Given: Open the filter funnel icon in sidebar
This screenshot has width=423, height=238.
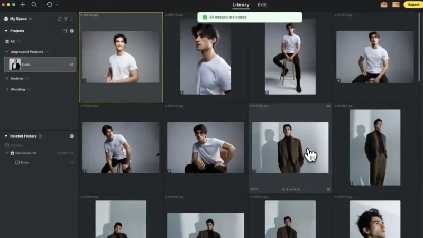Looking at the screenshot, I should [x=66, y=19].
